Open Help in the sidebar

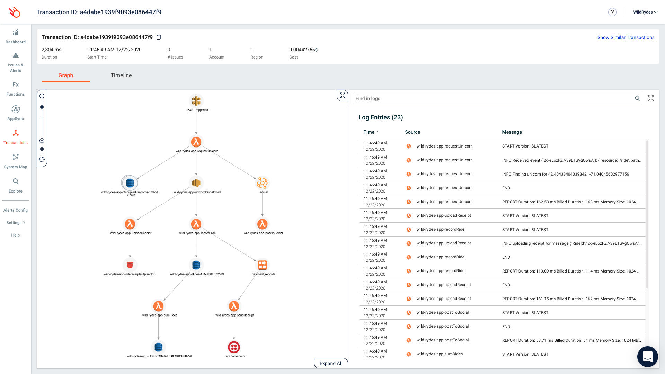(16, 235)
